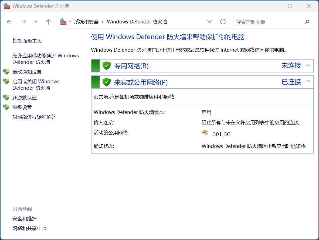Click the search magnifier icon
Viewport: 319px width, 240px height.
pyautogui.click(x=307, y=22)
